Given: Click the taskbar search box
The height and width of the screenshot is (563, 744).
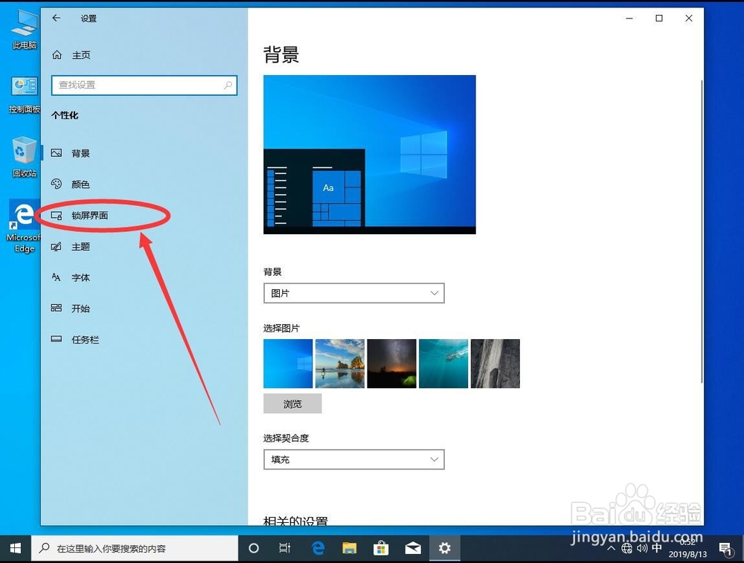Looking at the screenshot, I should point(135,548).
